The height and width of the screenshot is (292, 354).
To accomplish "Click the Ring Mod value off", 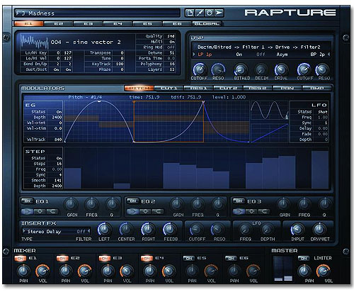I will click(171, 47).
